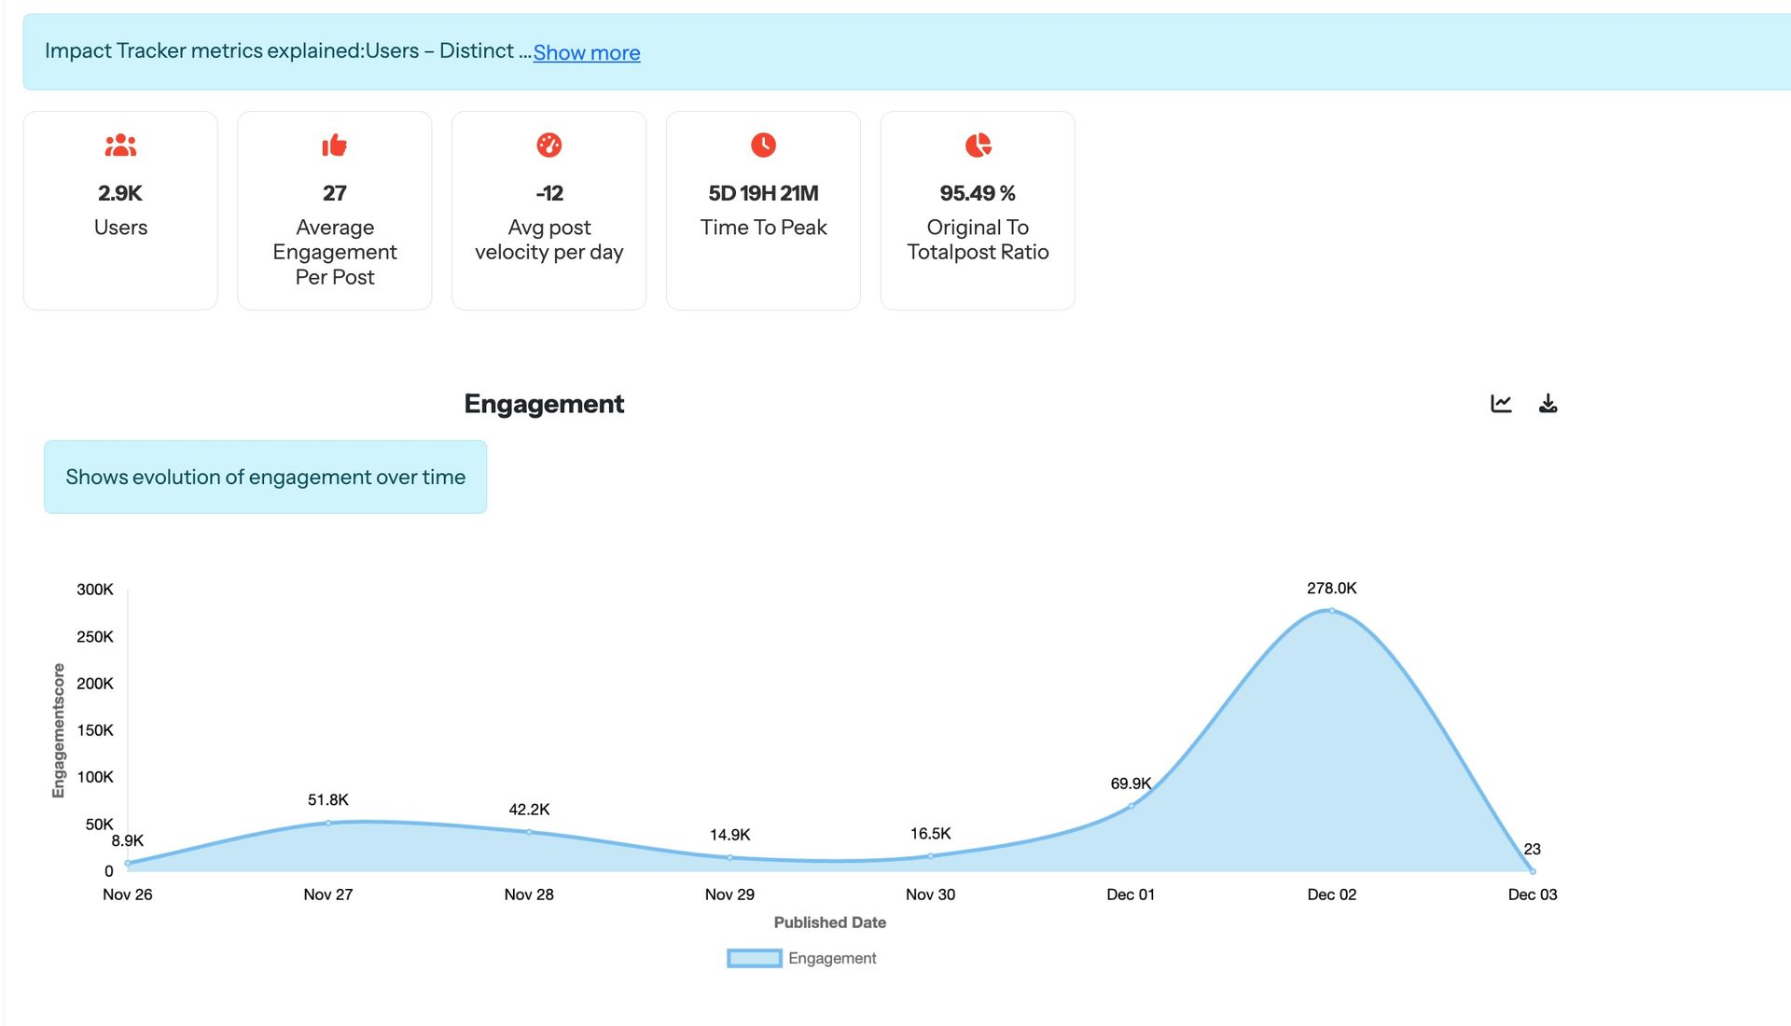
Task: Toggle the Engagement legend swatch
Action: (x=754, y=958)
